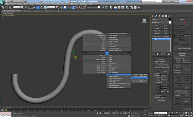The image size is (193, 117).
Task: Select Smooth new vertex type
Action: tap(175, 62)
